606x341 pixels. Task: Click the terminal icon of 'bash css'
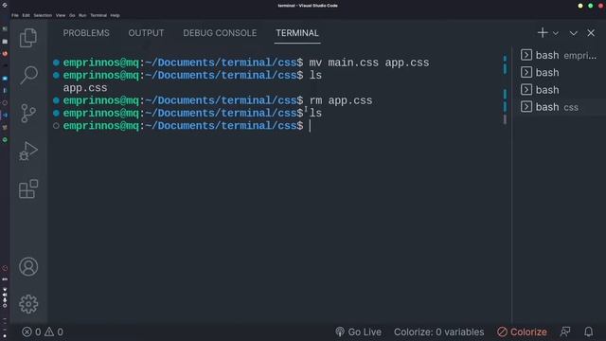526,107
